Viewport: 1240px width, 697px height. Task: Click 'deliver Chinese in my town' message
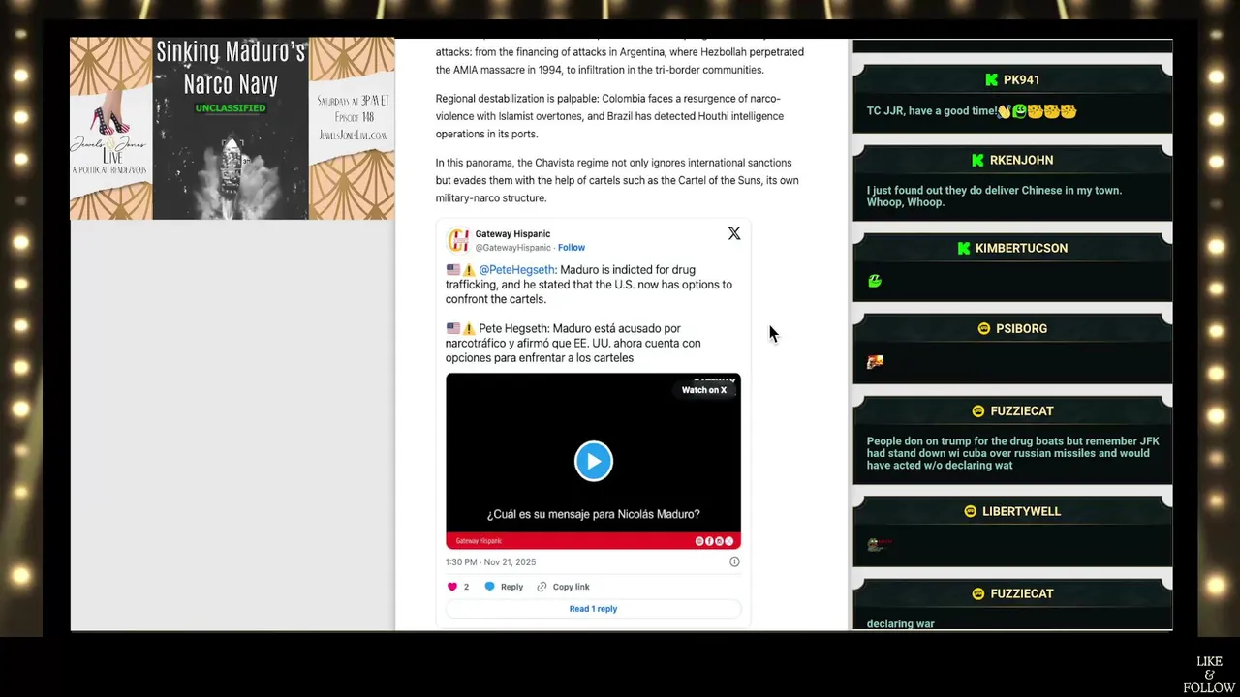(994, 197)
